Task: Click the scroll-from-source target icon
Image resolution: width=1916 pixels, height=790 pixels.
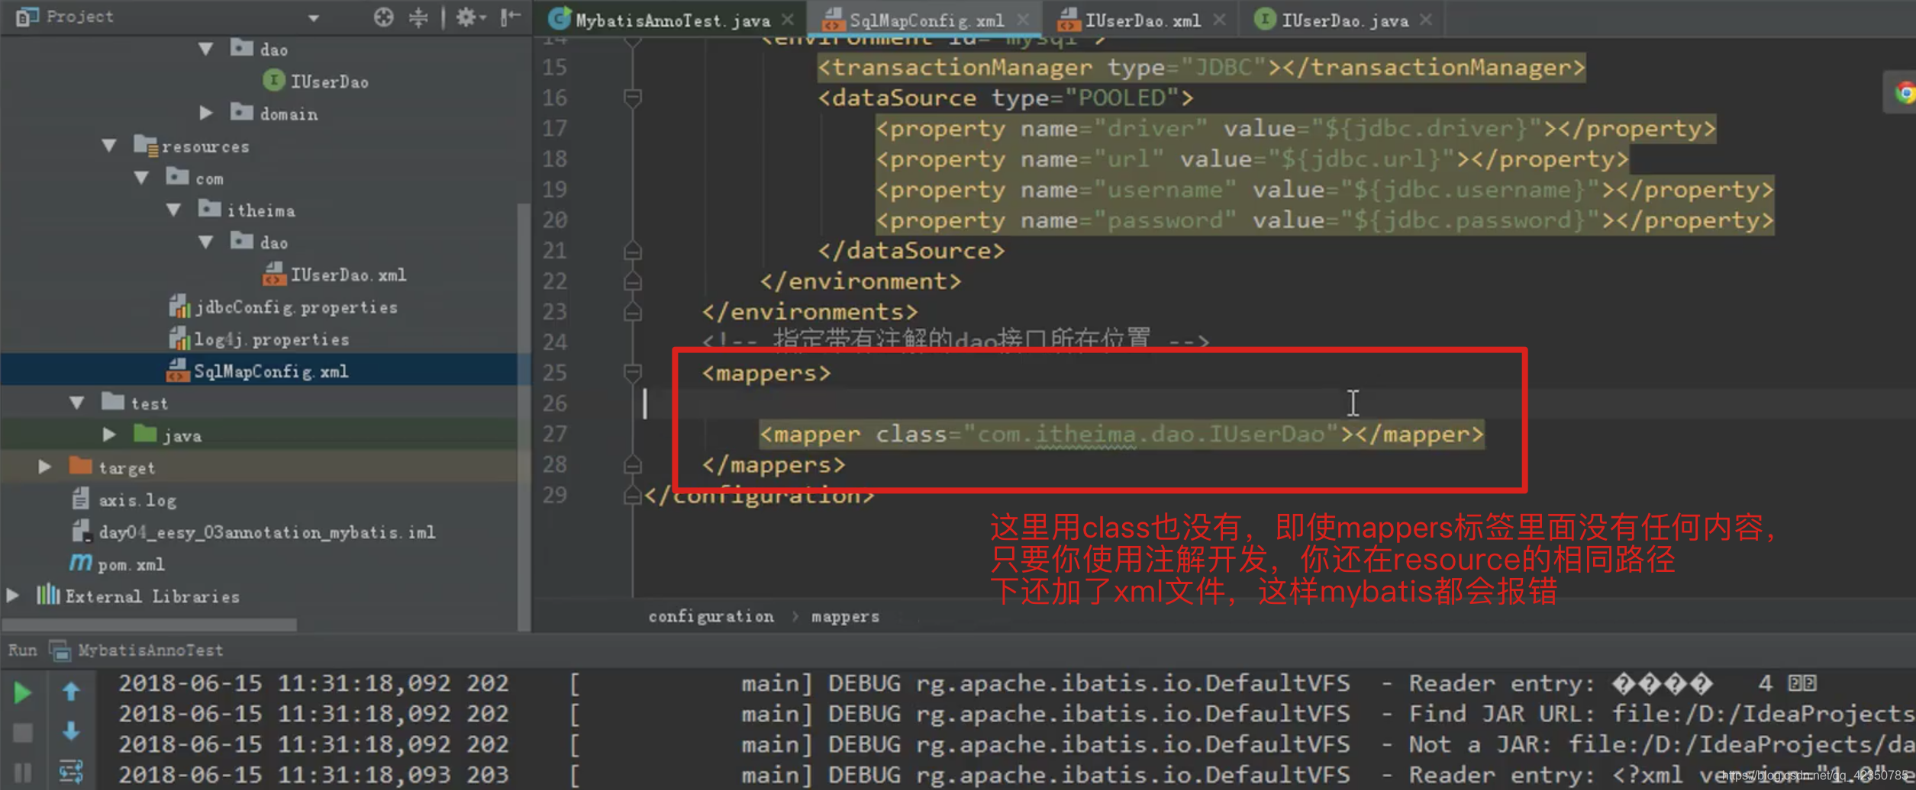Action: tap(383, 17)
